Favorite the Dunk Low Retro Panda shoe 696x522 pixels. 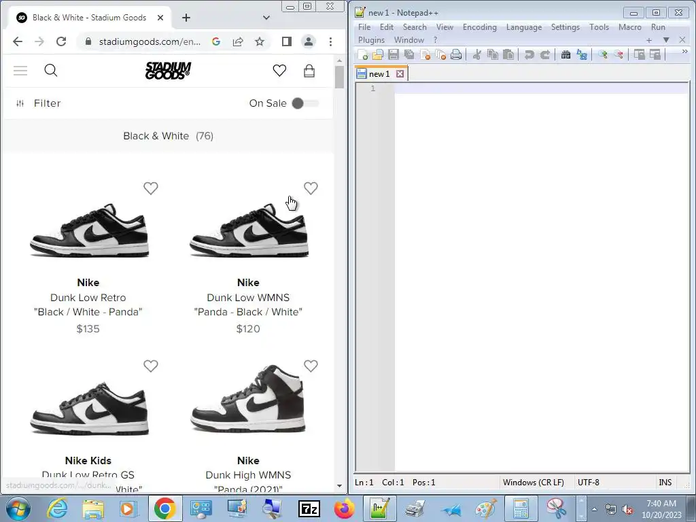pos(150,188)
